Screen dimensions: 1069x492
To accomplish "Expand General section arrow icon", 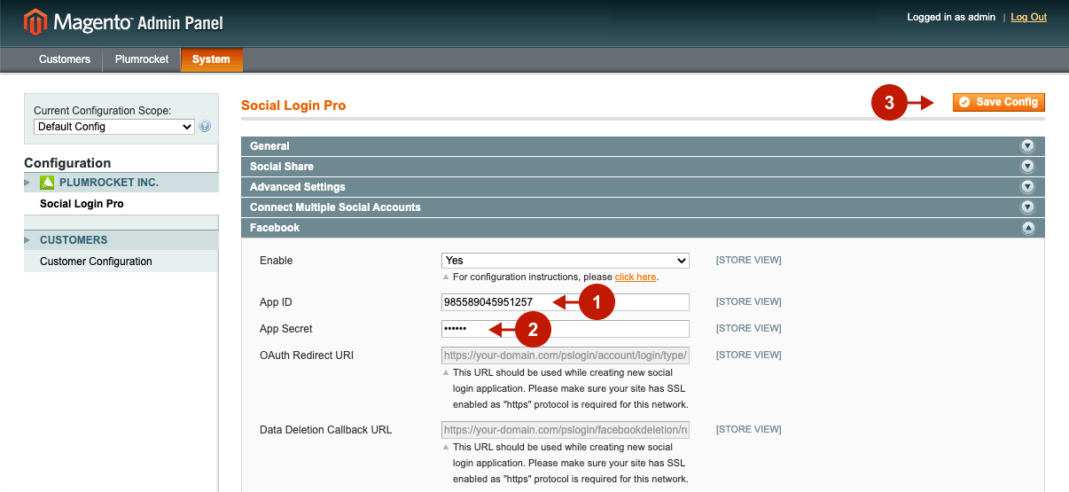I will pos(1027,146).
